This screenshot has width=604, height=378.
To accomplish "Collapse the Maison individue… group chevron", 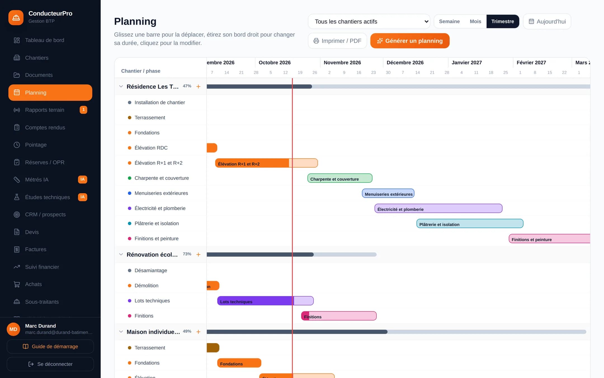I will (121, 332).
